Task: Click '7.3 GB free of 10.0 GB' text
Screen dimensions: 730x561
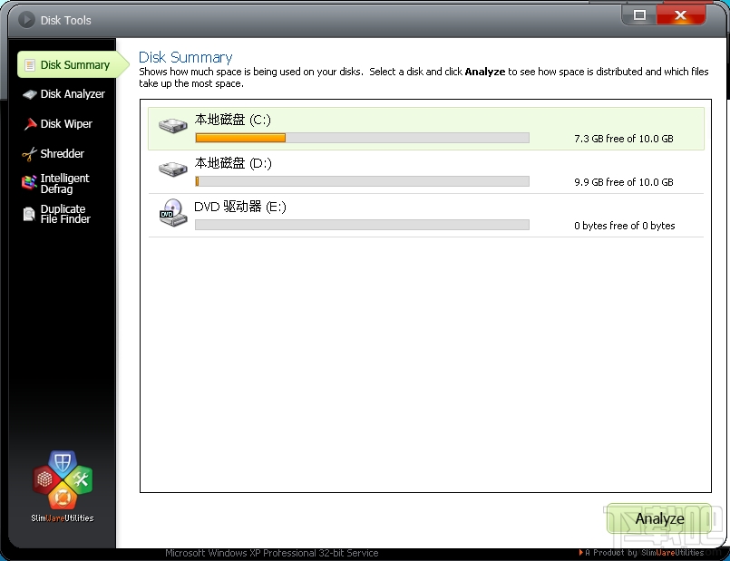Action: click(x=624, y=139)
